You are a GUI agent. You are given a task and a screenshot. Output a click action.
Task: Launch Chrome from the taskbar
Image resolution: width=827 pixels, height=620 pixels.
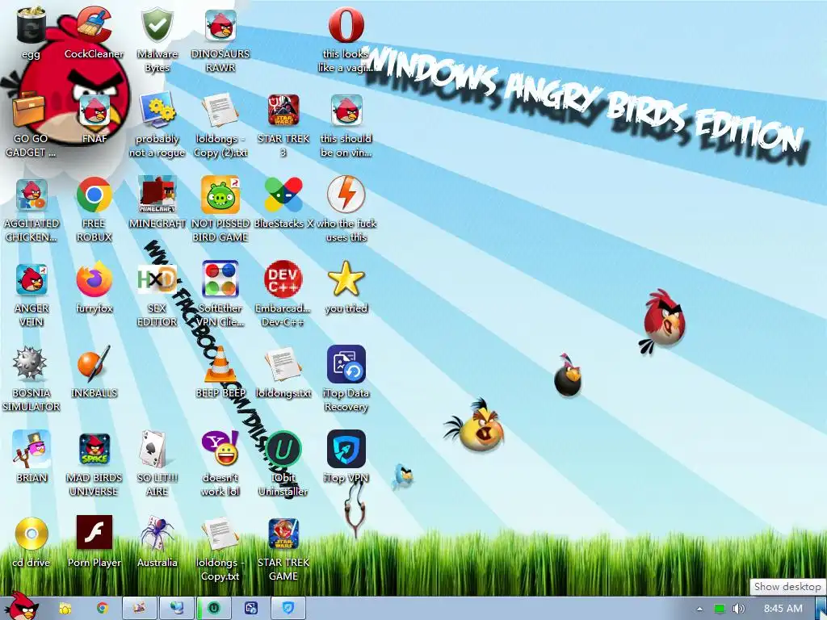pyautogui.click(x=103, y=609)
